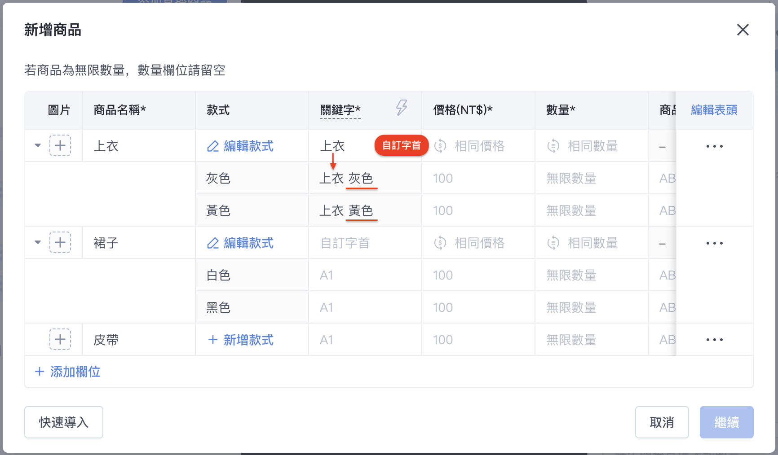Click 編輯款式 for 上衣
778x455 pixels.
click(x=240, y=146)
